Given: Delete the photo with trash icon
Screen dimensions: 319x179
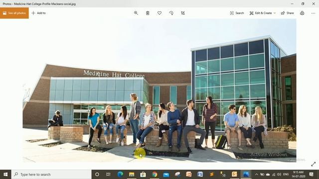Looking at the screenshot, I should (148, 13).
